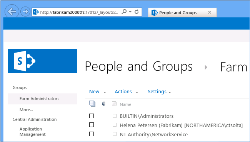Open the Actions menu
The width and height of the screenshot is (250, 142).
pos(123,92)
